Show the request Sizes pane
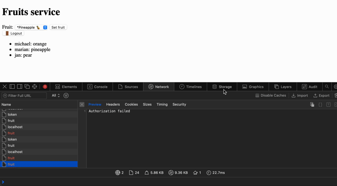 (x=147, y=104)
